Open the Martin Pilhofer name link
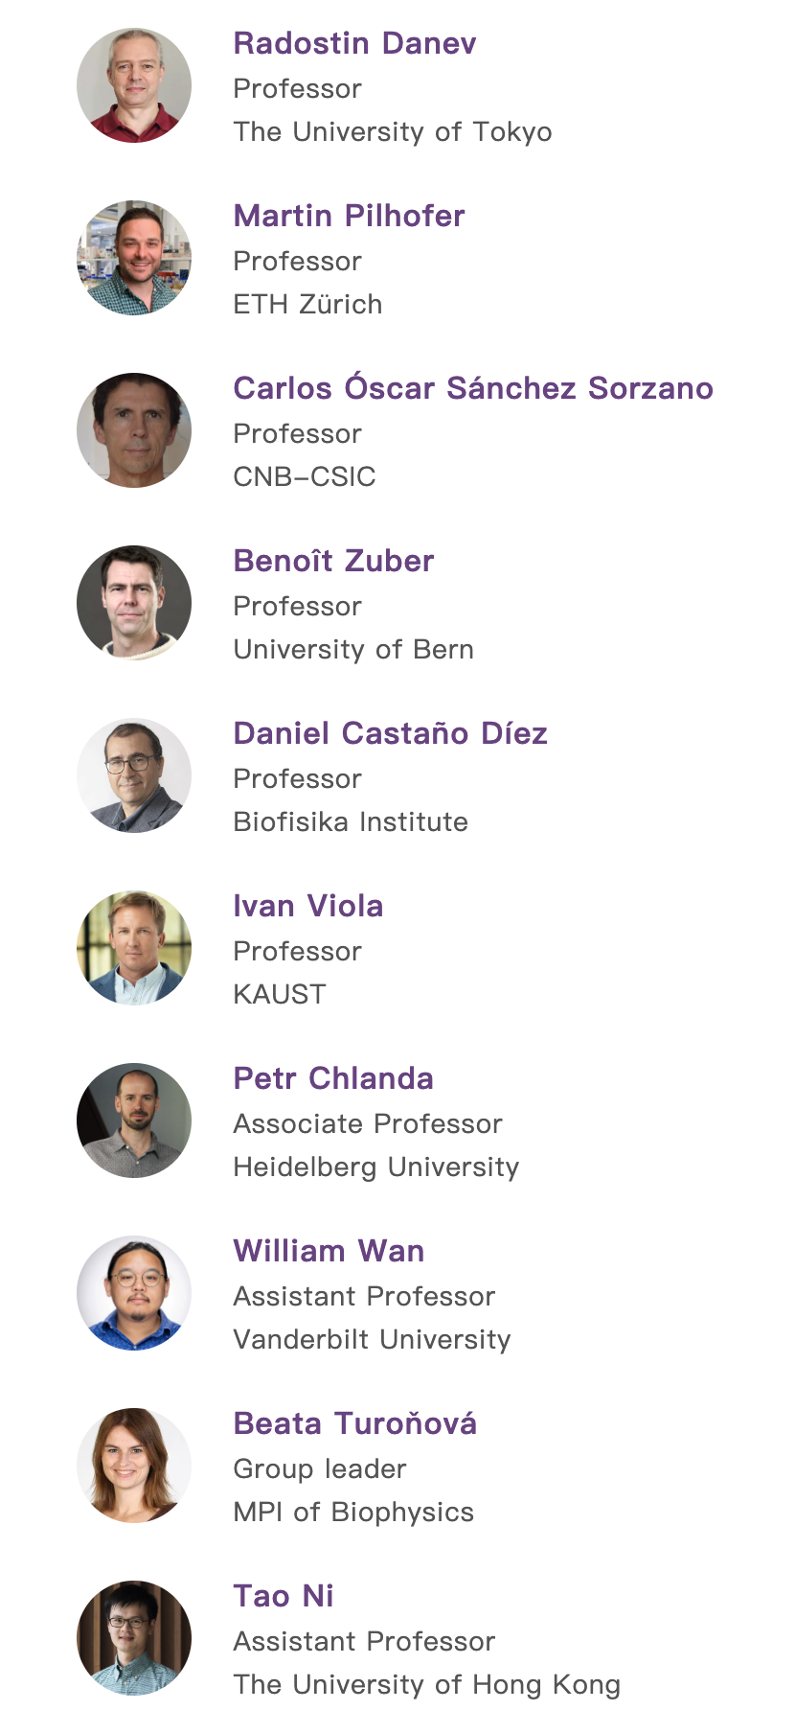Image resolution: width=795 pixels, height=1733 pixels. (x=349, y=216)
